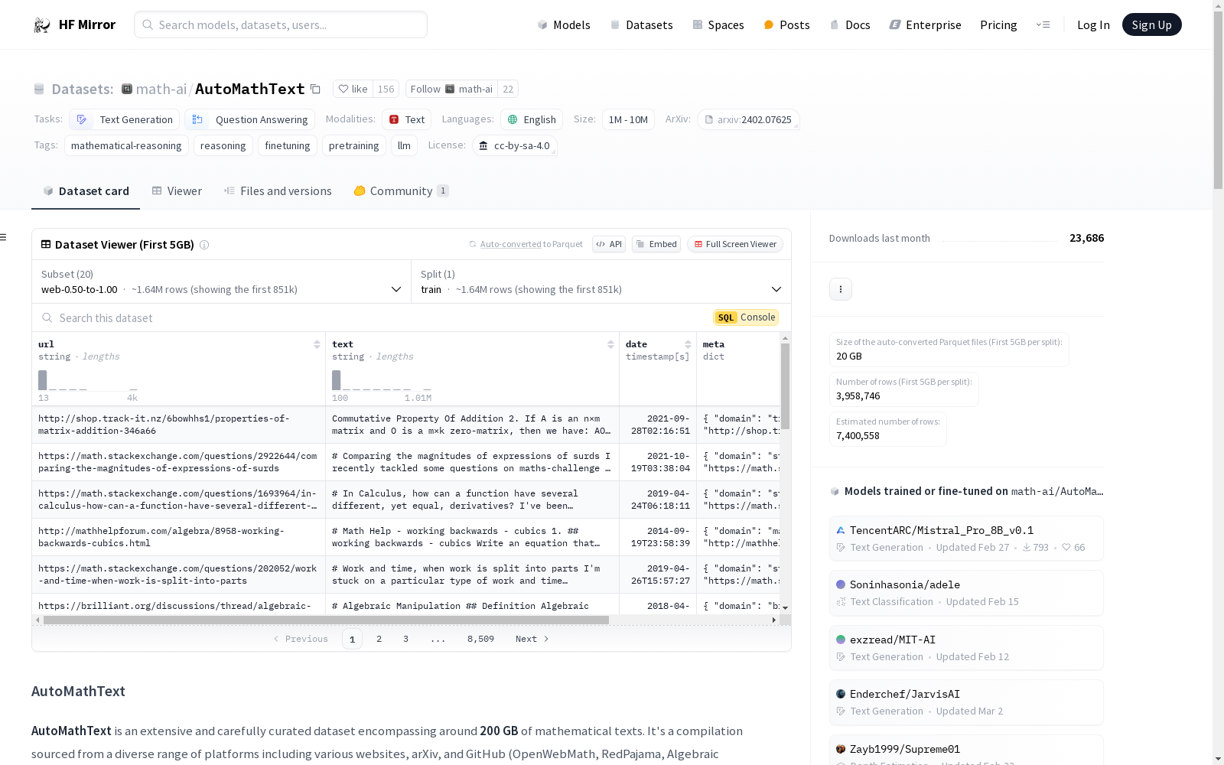This screenshot has width=1224, height=765.
Task: Go to page 3 of viewer
Action: coord(405,639)
